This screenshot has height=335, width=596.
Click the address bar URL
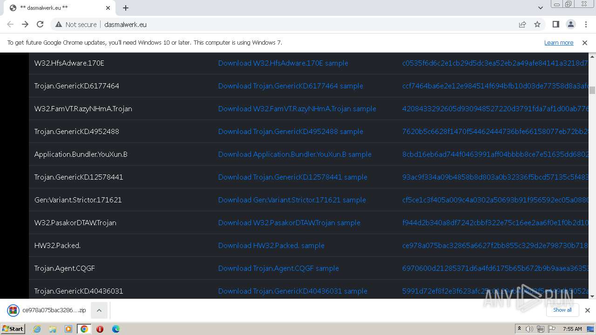coord(126,24)
